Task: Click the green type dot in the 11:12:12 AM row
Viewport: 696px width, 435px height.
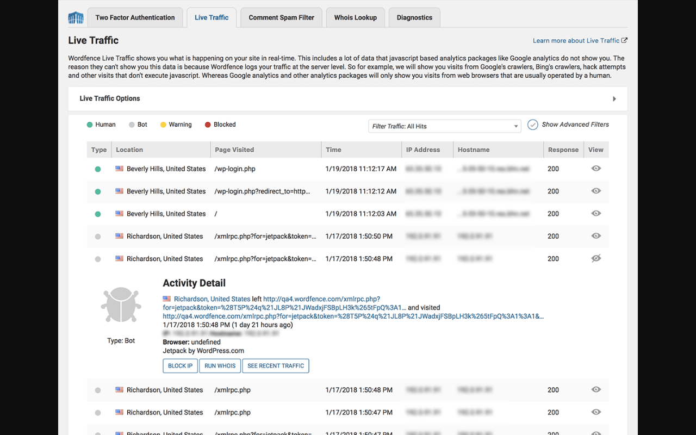Action: (98, 191)
